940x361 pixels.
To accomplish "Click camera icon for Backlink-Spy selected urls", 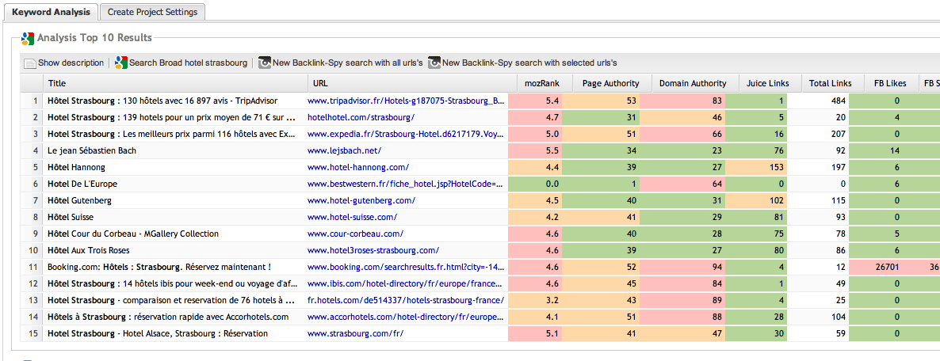I will tap(434, 63).
